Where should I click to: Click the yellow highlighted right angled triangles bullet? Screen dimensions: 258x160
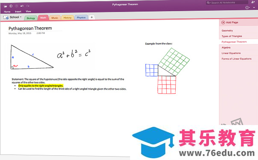point(41,86)
